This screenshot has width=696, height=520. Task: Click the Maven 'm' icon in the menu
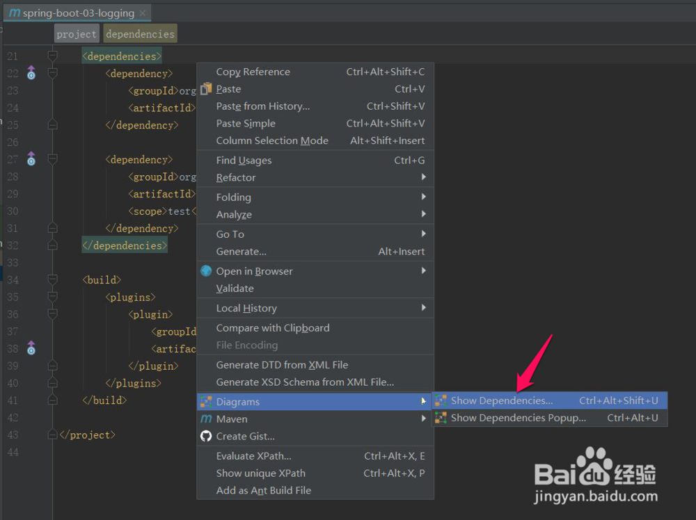205,419
